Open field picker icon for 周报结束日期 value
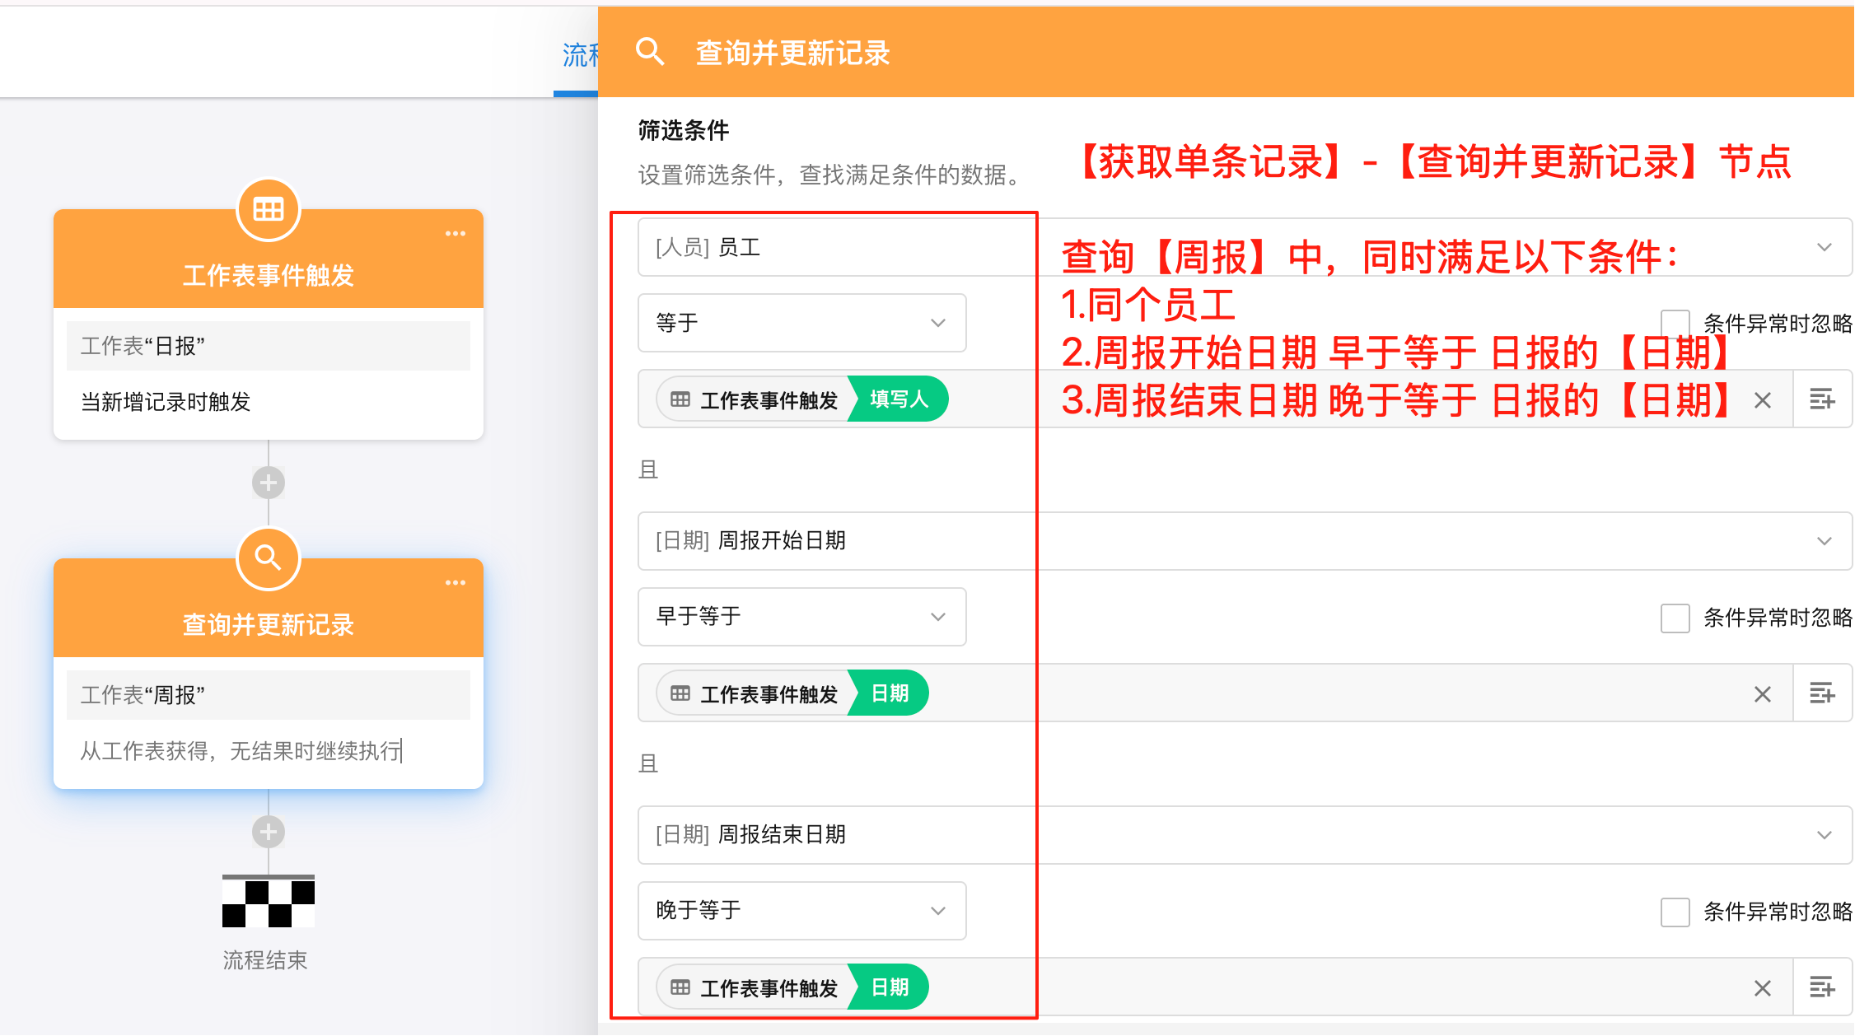 (x=1822, y=987)
